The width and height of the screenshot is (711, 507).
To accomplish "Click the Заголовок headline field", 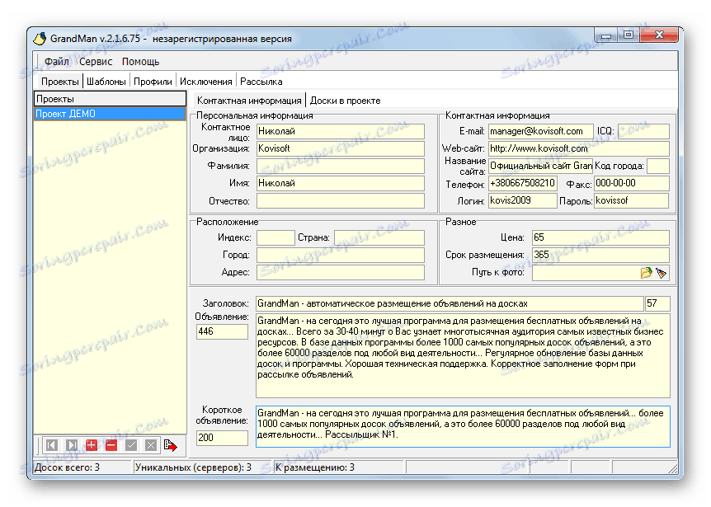I will [450, 303].
